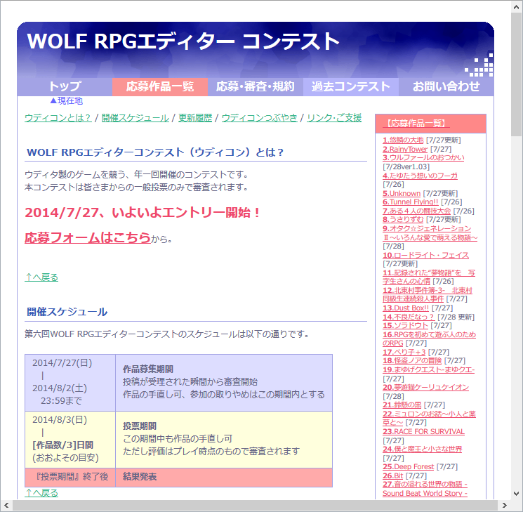Open entry 19.まゆげクエスト
This screenshot has width=523, height=512.
click(x=429, y=370)
